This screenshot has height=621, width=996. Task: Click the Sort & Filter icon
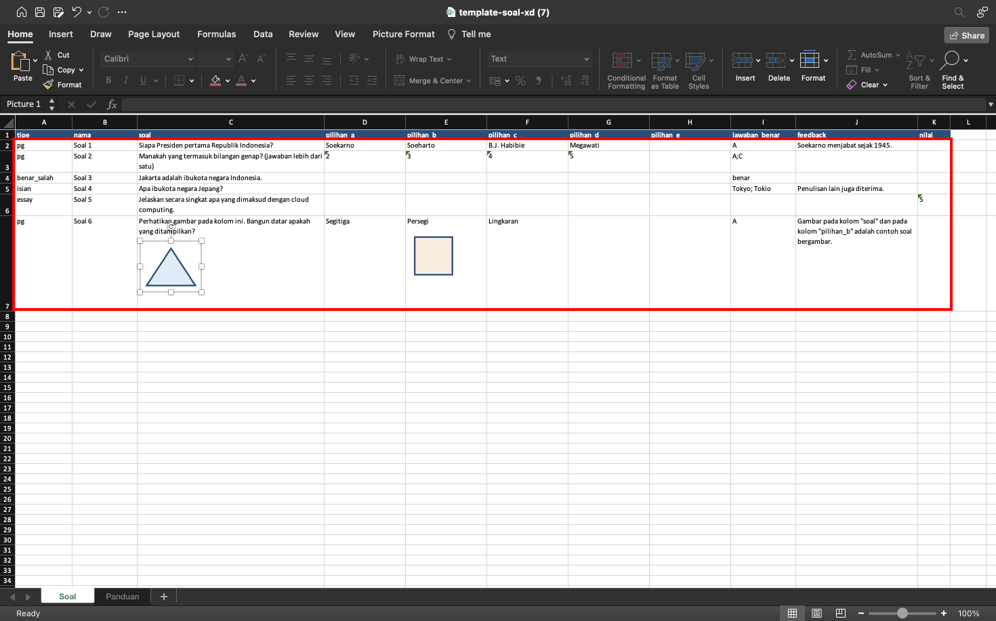click(915, 60)
